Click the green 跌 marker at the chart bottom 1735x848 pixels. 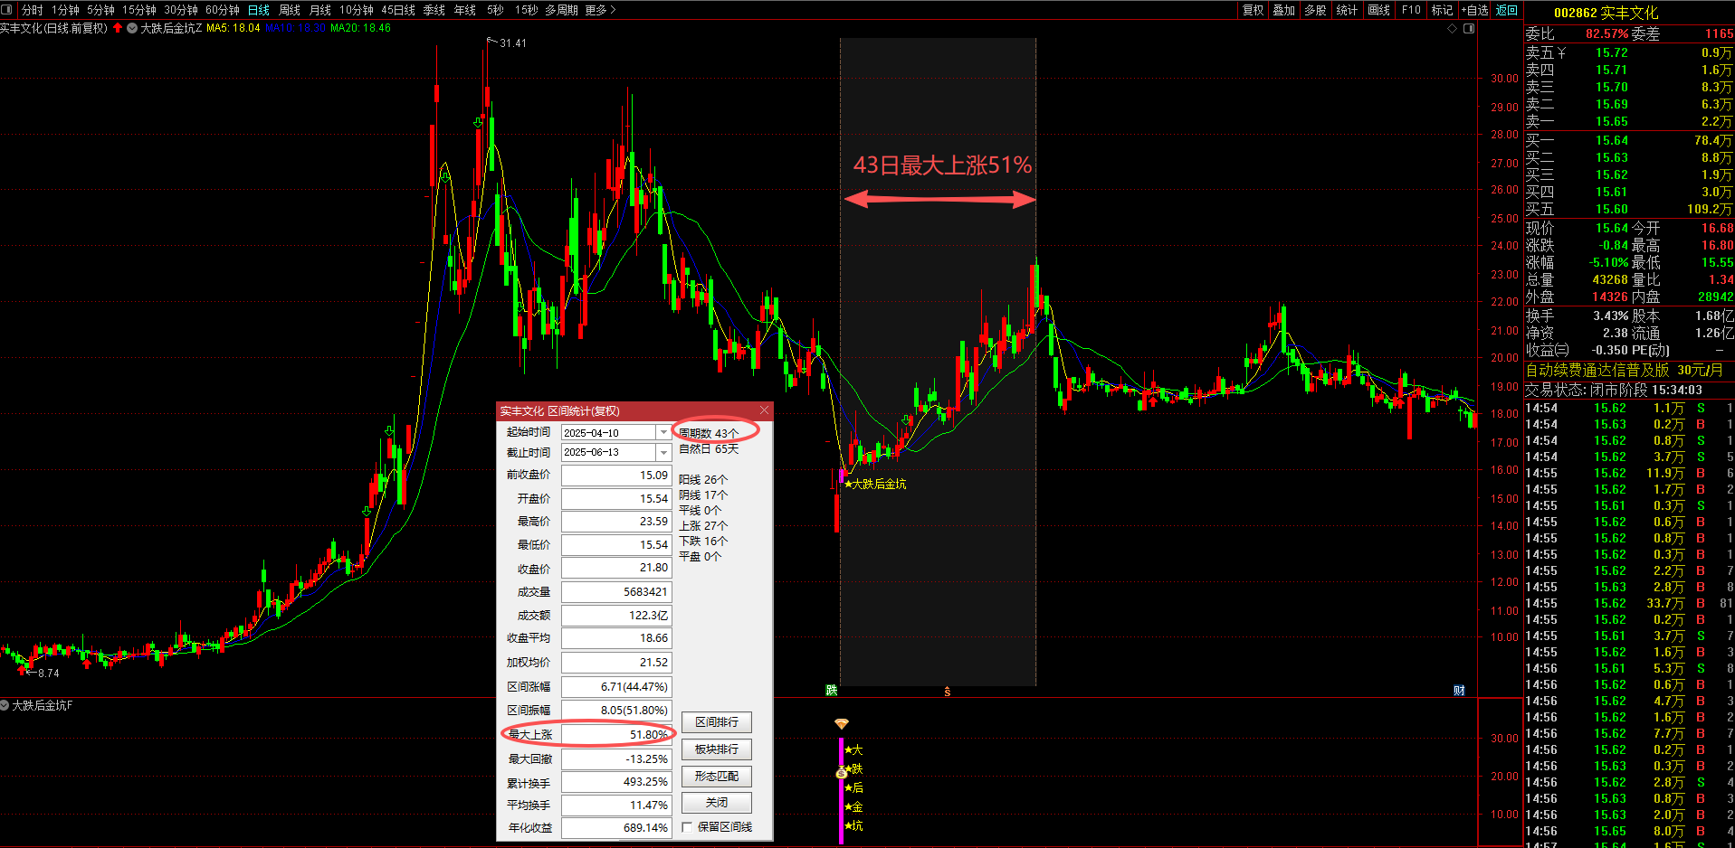[x=832, y=691]
